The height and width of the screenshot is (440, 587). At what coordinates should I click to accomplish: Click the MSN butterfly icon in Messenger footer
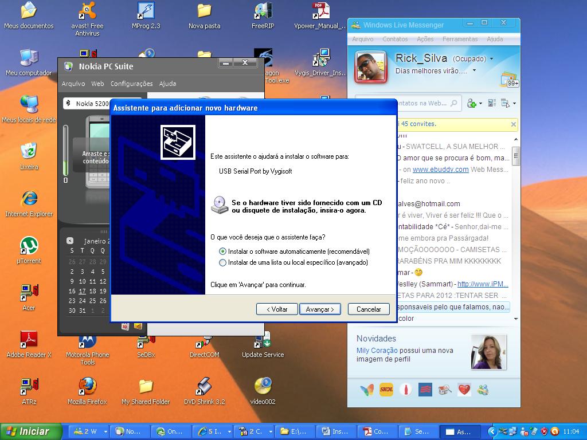367,390
